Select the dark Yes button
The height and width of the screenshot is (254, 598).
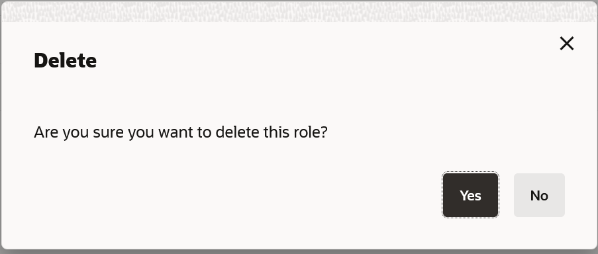tap(470, 195)
